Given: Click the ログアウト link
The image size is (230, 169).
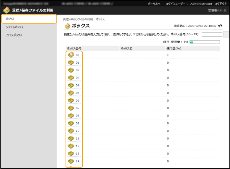Looking at the screenshot, I should [221, 3].
